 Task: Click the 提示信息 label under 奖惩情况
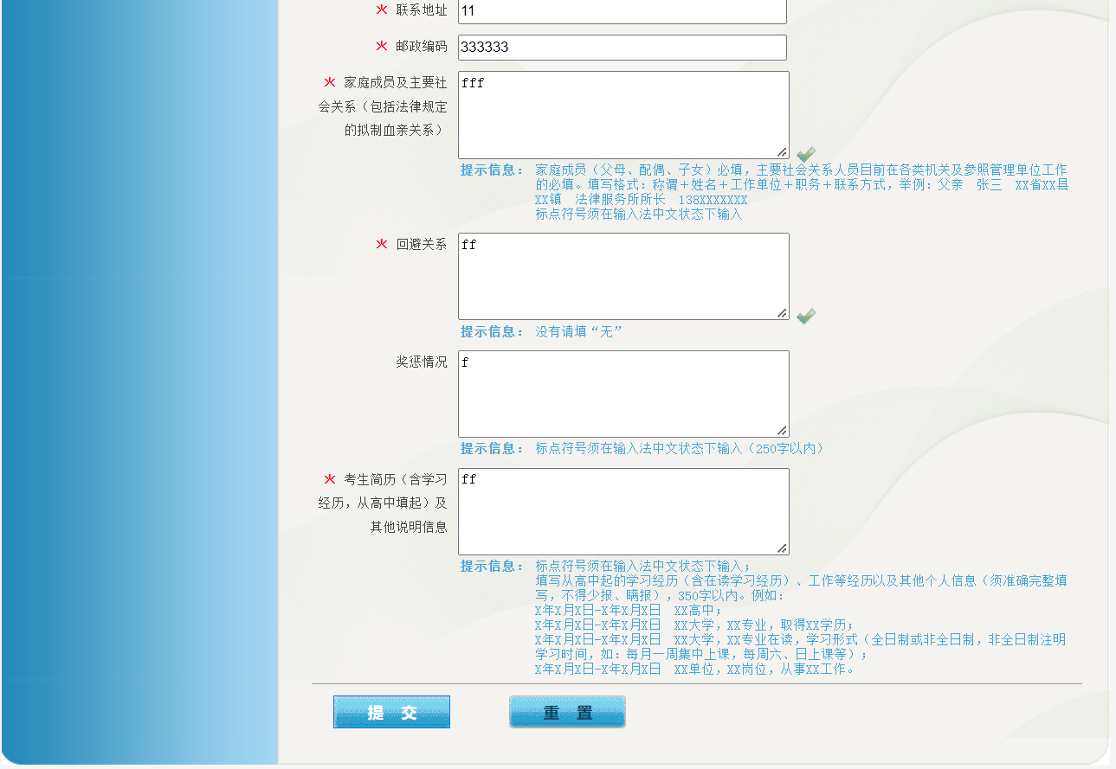point(492,448)
